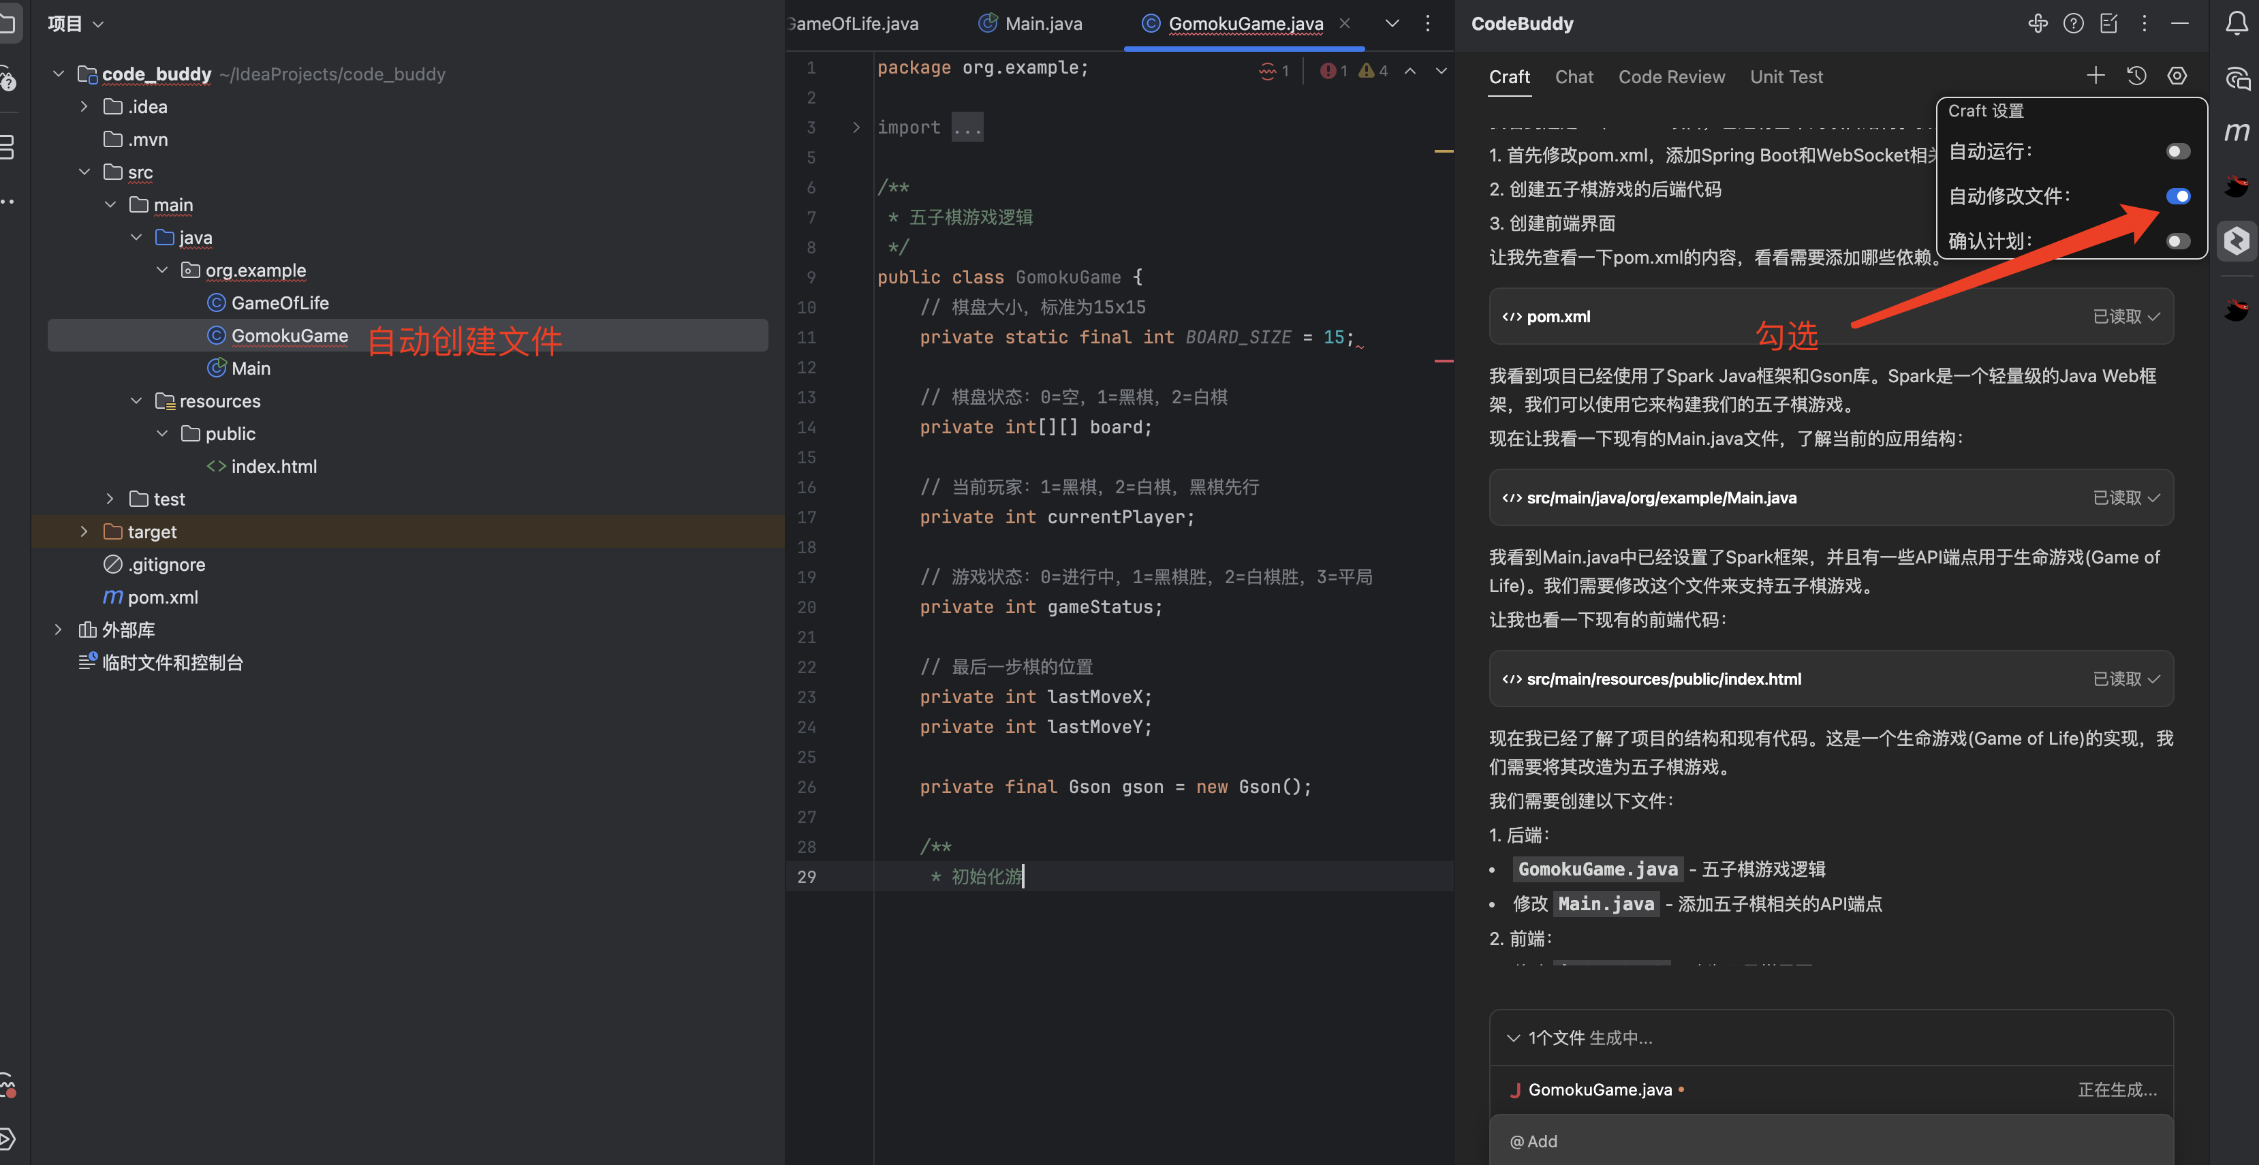Open CodeBuddy sidebar tool icon
This screenshot has height=1165, width=2259.
[2237, 240]
